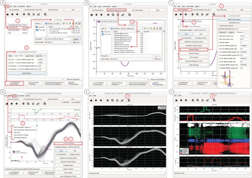Click the Save figure icon in Dipole Viewer
Screen dimensions: 252x178
[129, 100]
